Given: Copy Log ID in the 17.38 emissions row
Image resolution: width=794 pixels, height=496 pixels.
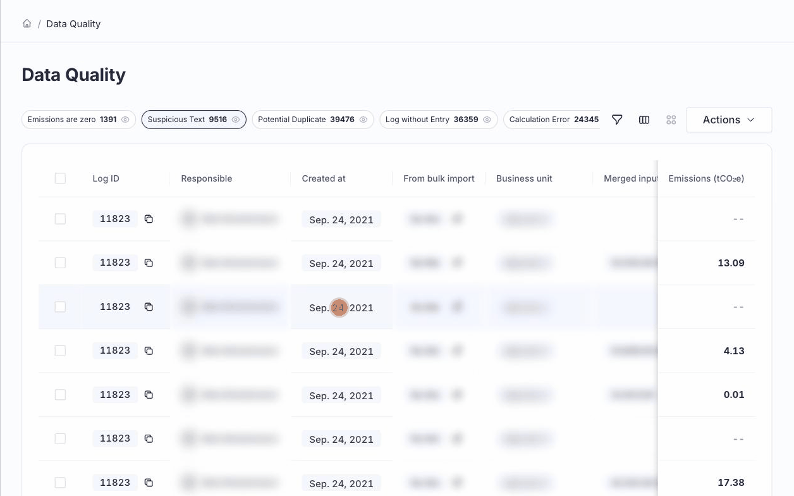Looking at the screenshot, I should (x=149, y=483).
